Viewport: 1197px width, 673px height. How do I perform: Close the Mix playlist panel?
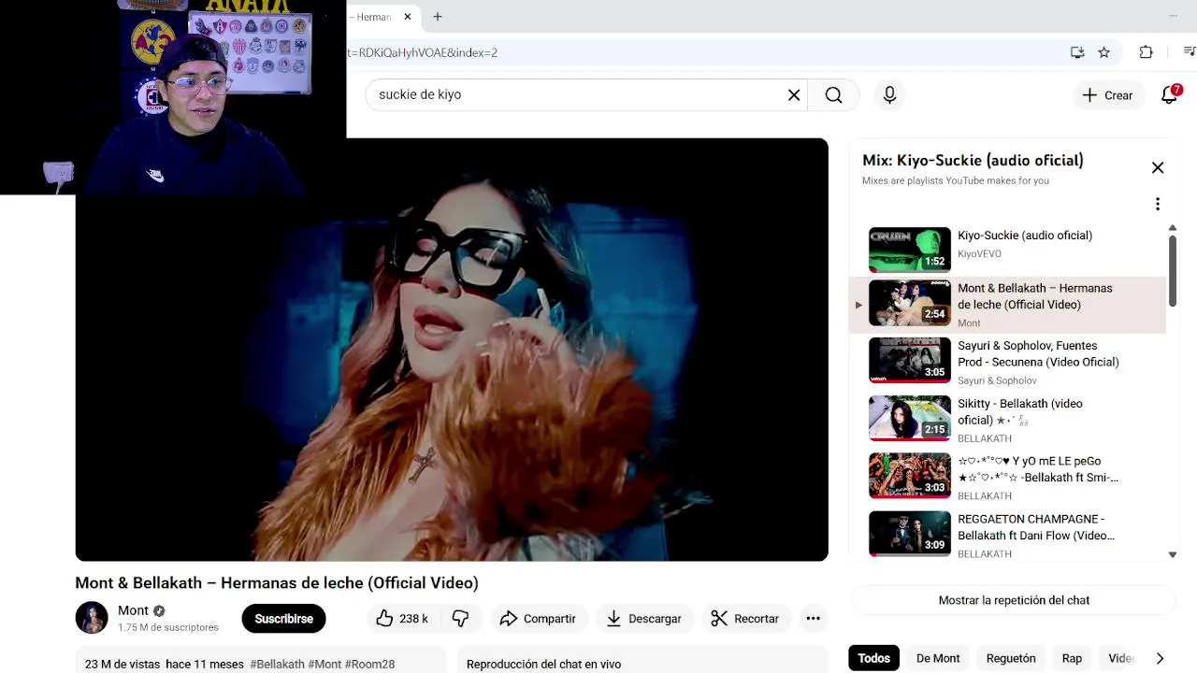coord(1158,167)
